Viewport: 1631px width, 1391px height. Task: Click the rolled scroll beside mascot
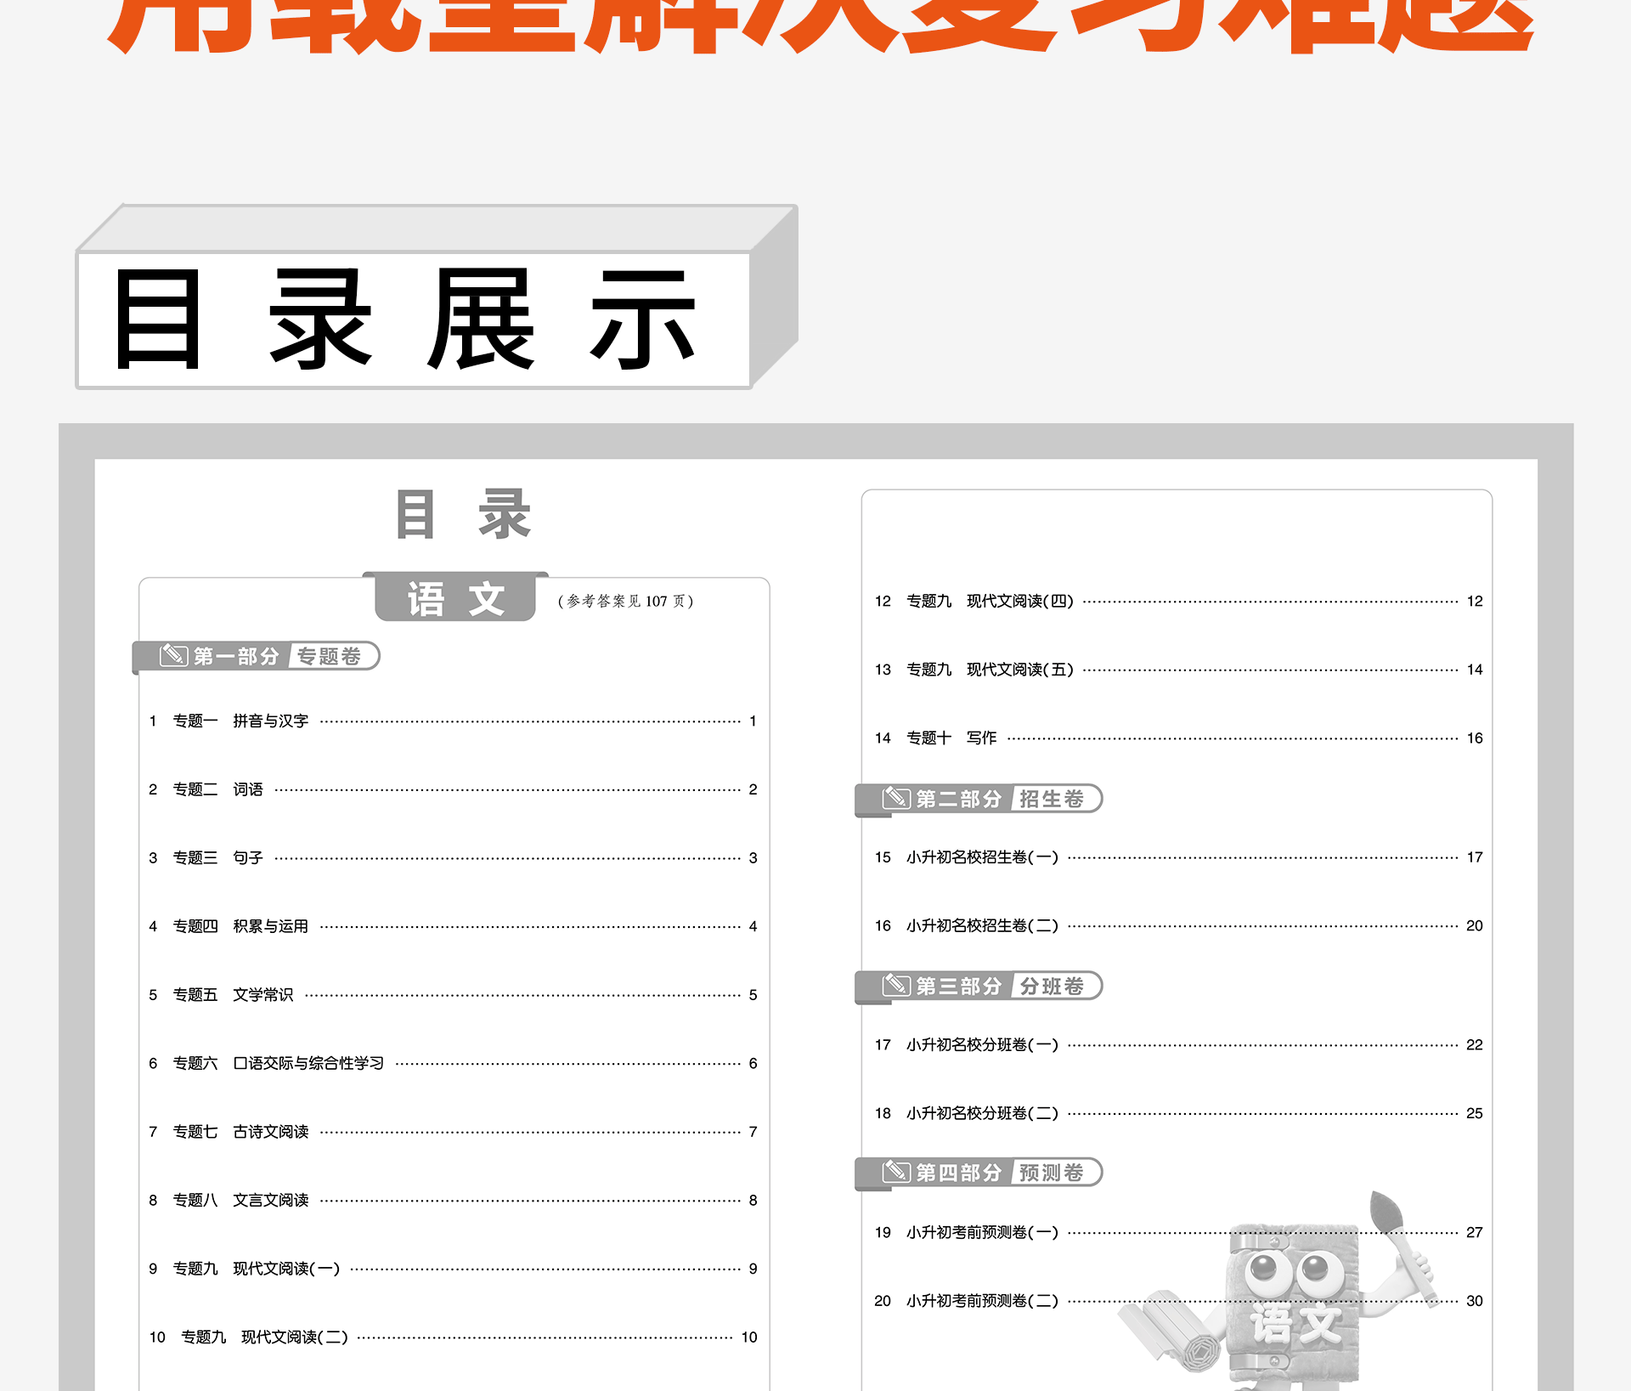(1172, 1334)
